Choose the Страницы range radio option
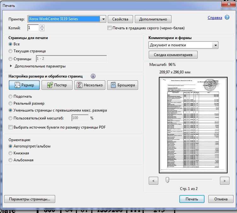Image resolution: width=237 pixels, height=213 pixels. pos(10,59)
